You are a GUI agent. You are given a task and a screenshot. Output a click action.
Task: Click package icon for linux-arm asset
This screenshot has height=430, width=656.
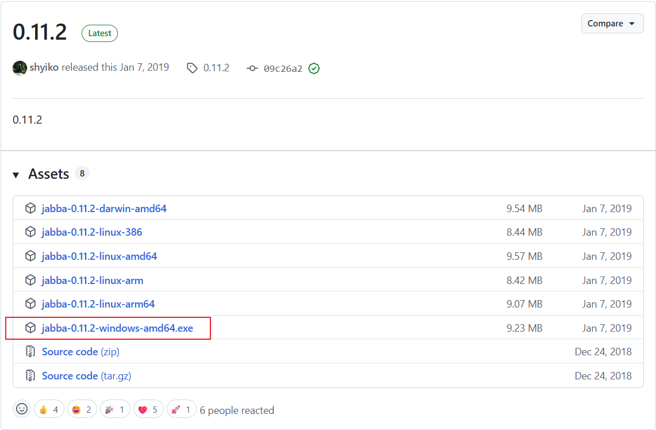(x=30, y=280)
